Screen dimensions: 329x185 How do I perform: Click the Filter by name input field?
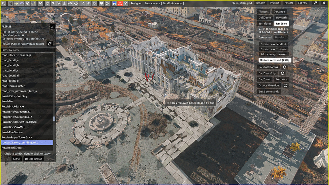coord(28,50)
